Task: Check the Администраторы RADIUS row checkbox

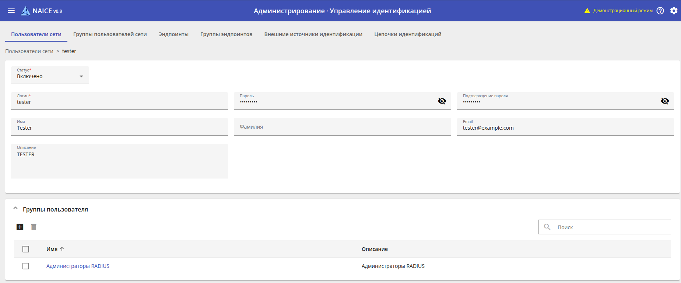Action: [x=26, y=266]
